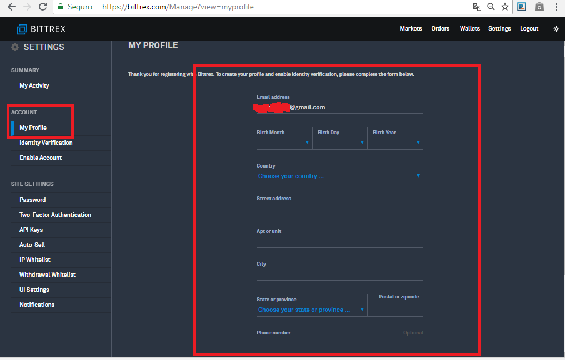Click the Postal or zipcode field

click(396, 310)
